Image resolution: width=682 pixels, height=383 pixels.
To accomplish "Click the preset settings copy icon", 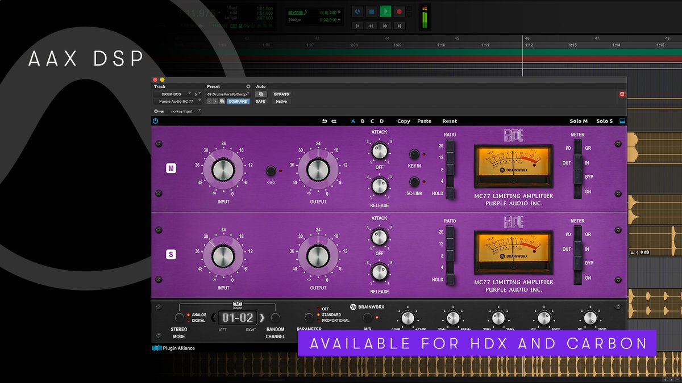I will 222,101.
